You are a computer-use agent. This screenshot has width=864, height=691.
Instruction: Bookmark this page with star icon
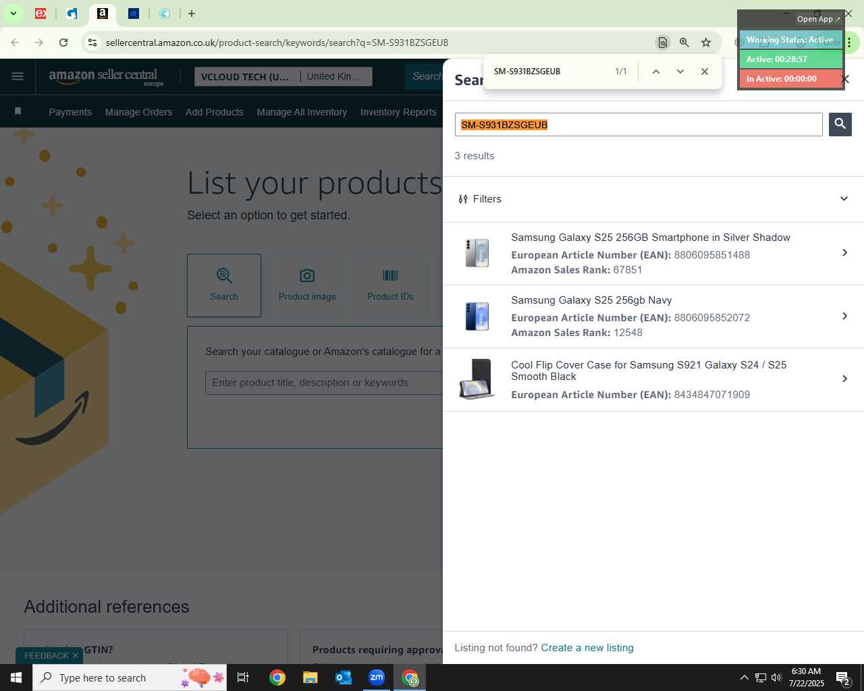click(x=706, y=43)
